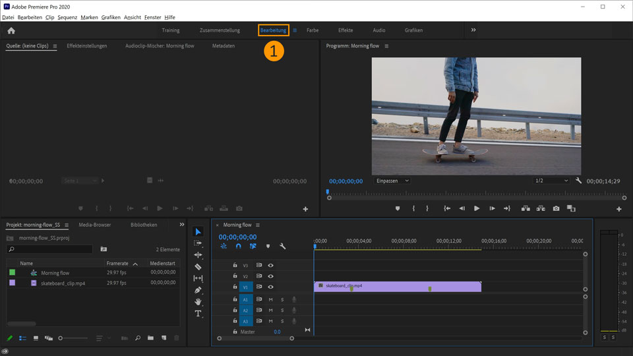Hide video track V1 output with eye icon
This screenshot has height=356, width=633.
(x=270, y=287)
